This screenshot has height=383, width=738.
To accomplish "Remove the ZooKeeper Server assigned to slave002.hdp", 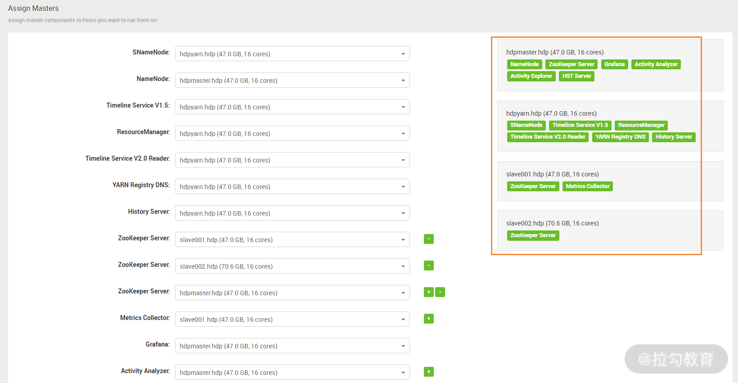I will point(428,266).
